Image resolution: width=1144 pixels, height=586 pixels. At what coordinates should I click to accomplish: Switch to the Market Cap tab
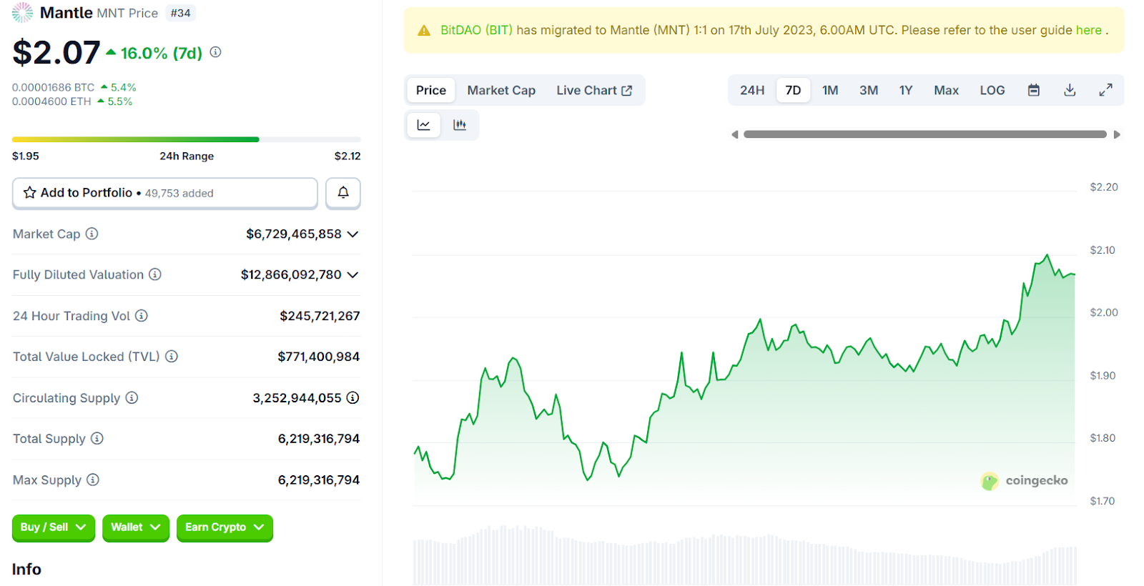point(500,90)
